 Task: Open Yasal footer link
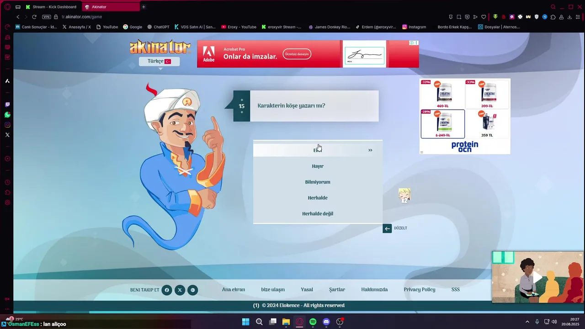307,290
